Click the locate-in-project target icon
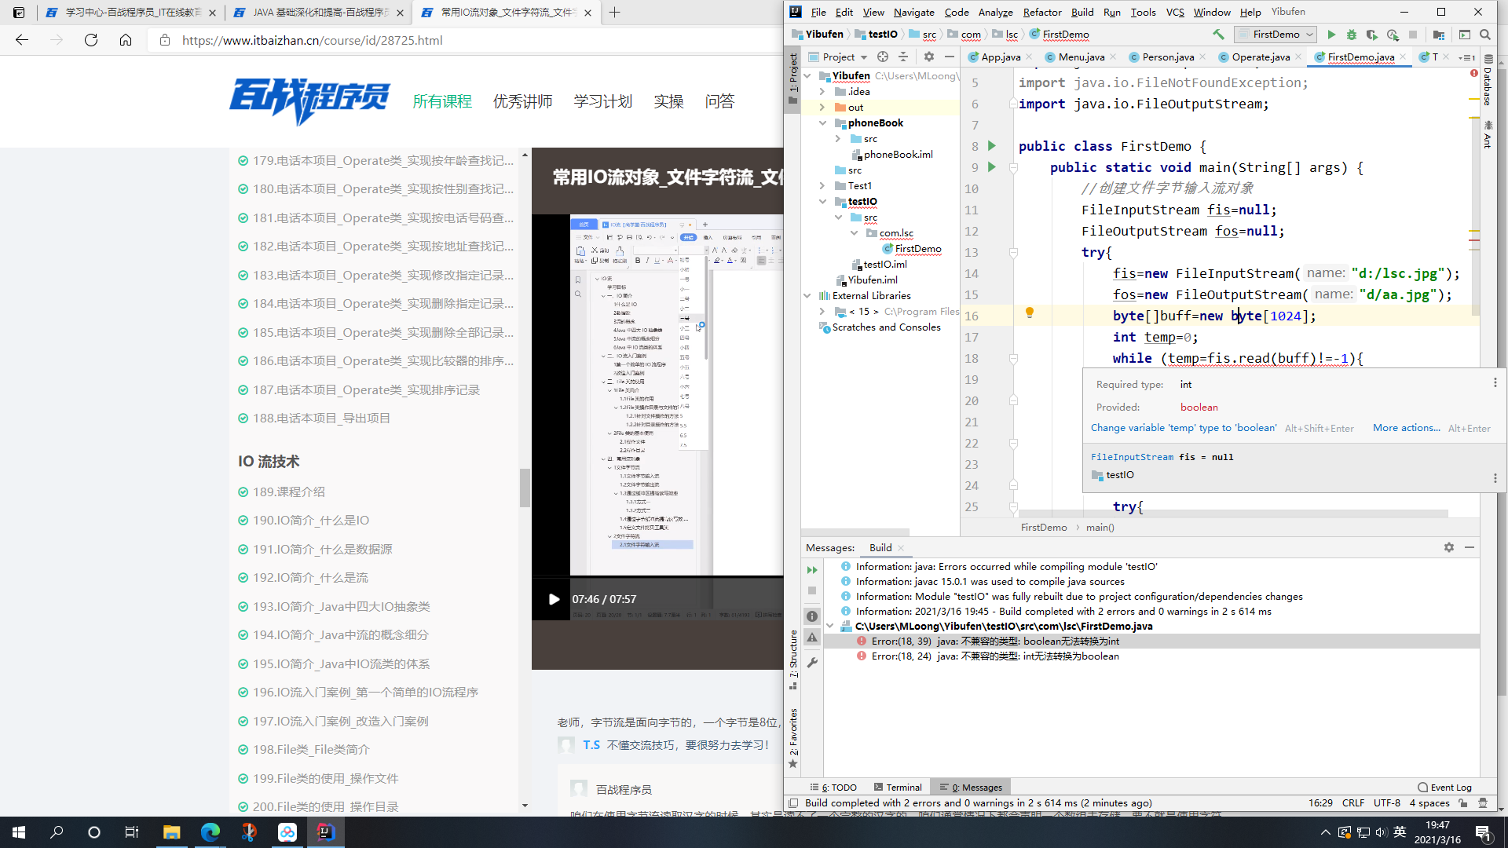 pos(883,57)
